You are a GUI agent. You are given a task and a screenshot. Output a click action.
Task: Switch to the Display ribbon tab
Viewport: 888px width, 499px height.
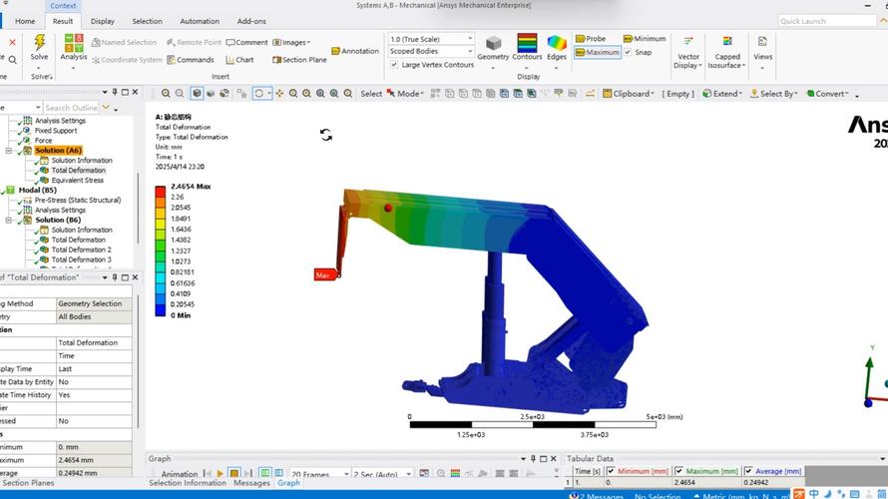[x=103, y=21]
